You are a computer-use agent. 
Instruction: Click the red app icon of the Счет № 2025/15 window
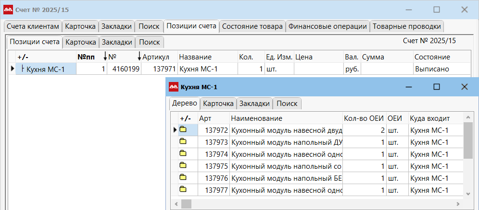pos(8,10)
